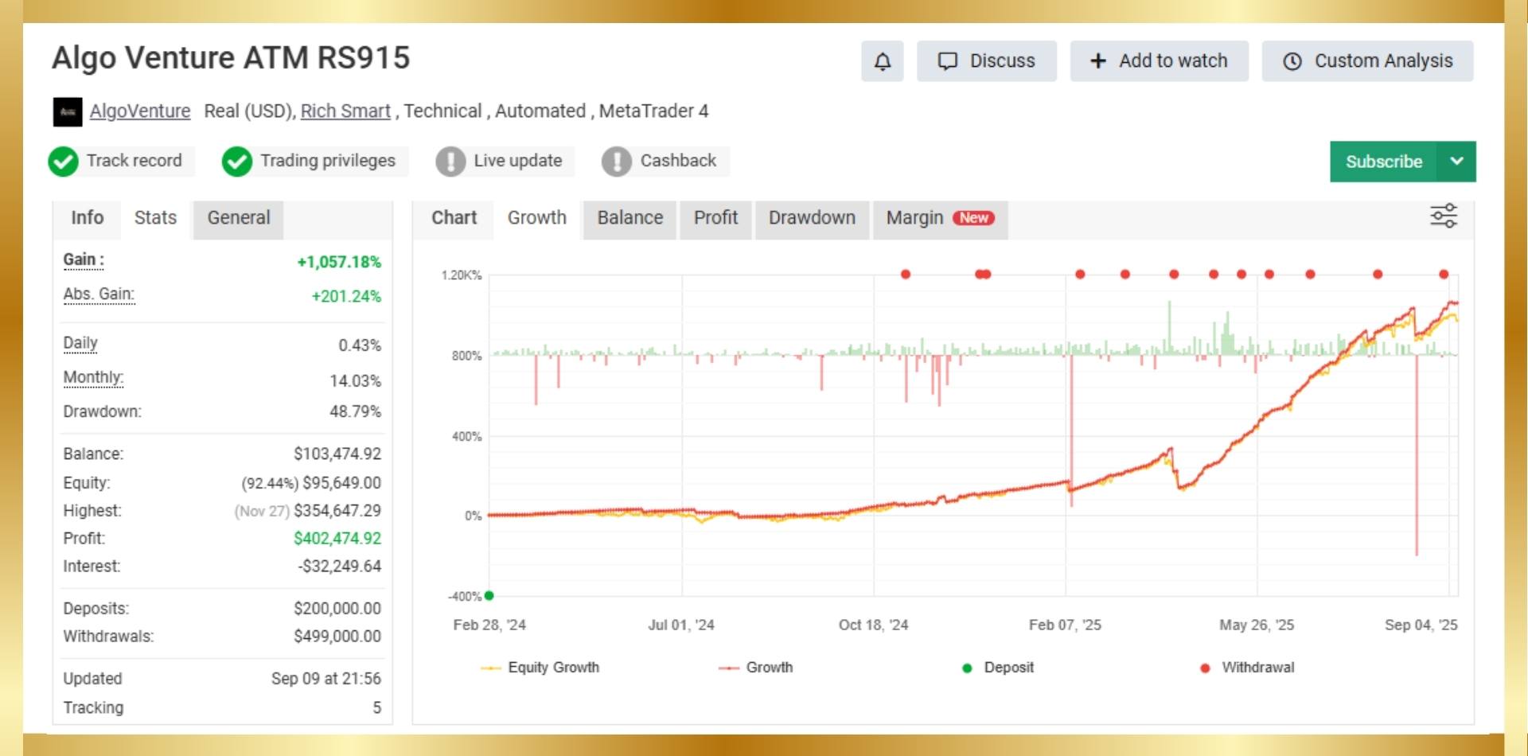Click the green deposit marker on chart
Viewport: 1528px width, 756px height.
click(489, 595)
